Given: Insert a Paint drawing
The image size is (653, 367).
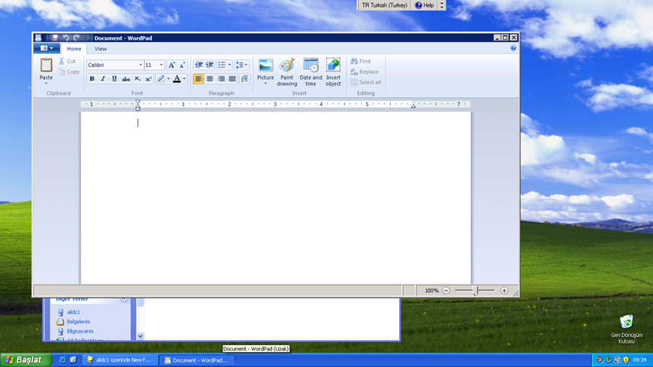Looking at the screenshot, I should coord(287,72).
